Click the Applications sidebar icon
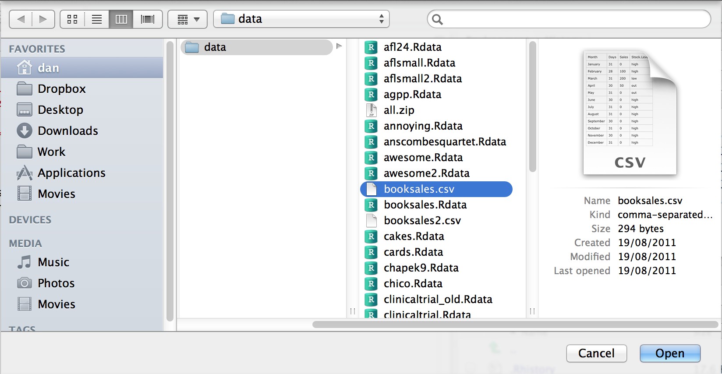 [x=25, y=173]
